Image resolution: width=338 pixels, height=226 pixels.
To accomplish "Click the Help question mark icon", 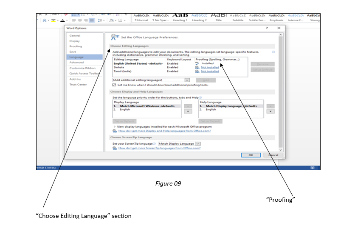I will [x=267, y=28].
